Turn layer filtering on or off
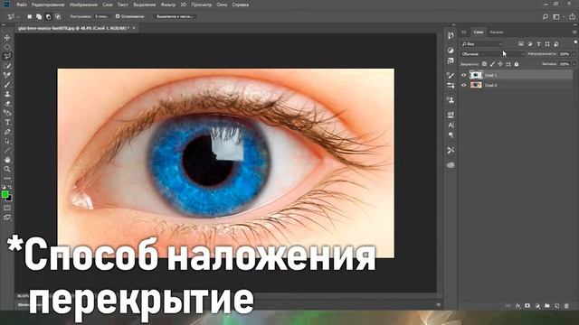This screenshot has width=579, height=325. [575, 42]
